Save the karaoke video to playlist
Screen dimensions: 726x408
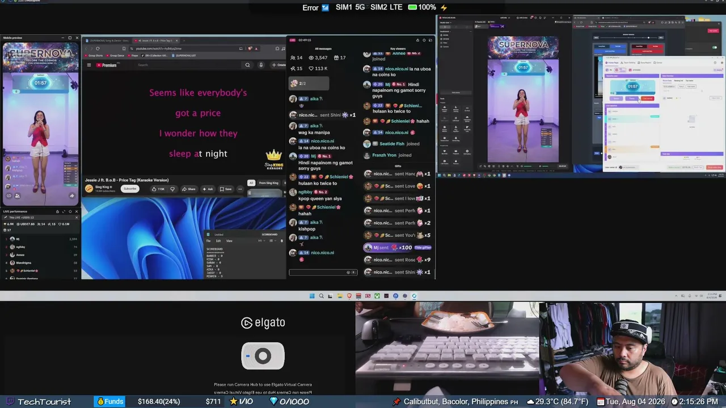click(x=226, y=189)
